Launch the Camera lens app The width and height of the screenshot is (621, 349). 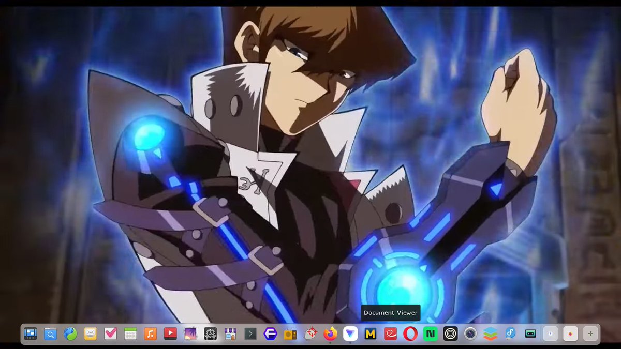[x=470, y=334]
